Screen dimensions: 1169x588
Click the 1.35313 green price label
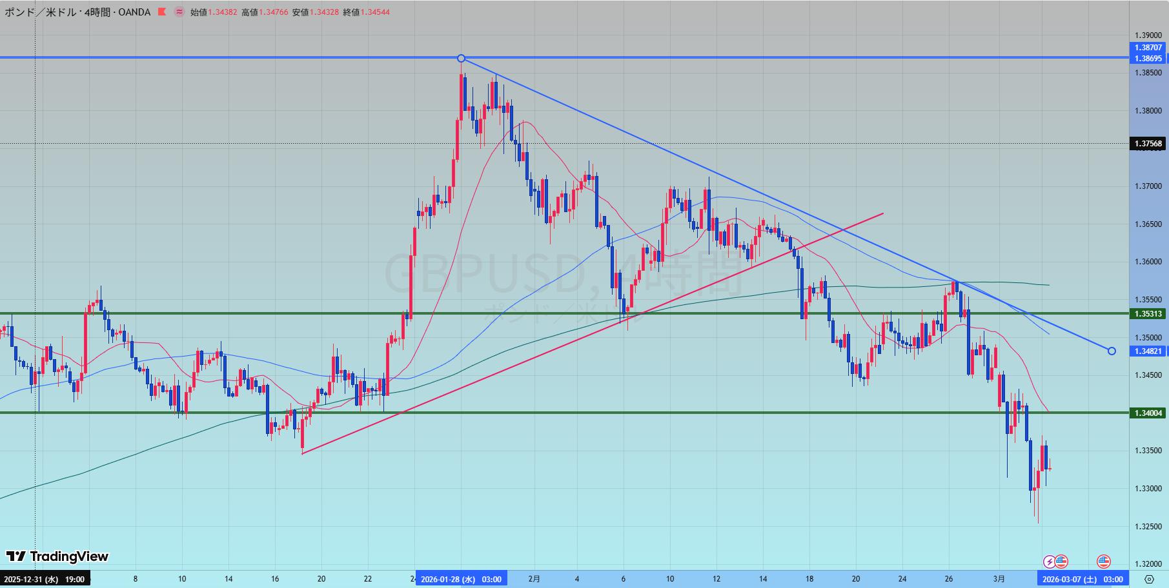click(1148, 314)
